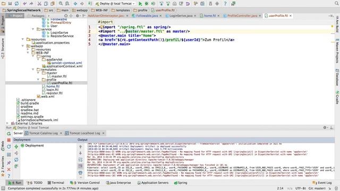Open the 6: TODO tool window
The height and width of the screenshot is (191, 340).
click(x=34, y=183)
